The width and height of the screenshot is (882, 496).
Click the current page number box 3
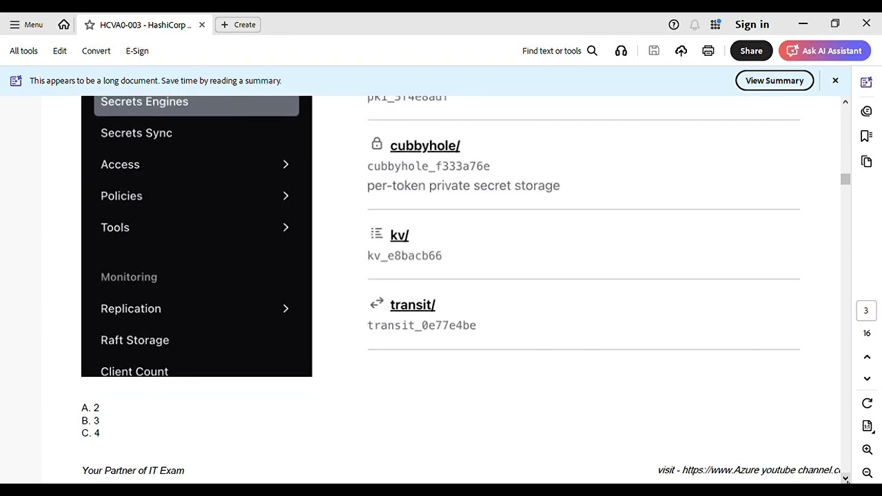pos(866,311)
